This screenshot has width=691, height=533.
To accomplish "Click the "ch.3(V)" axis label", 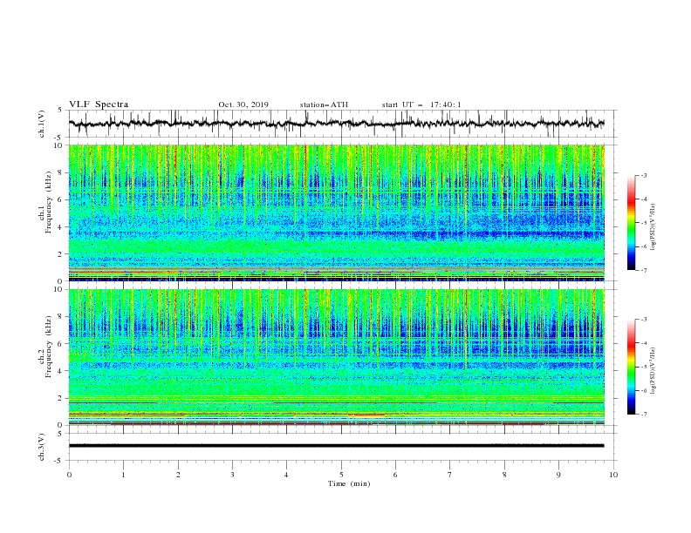I will click(42, 447).
